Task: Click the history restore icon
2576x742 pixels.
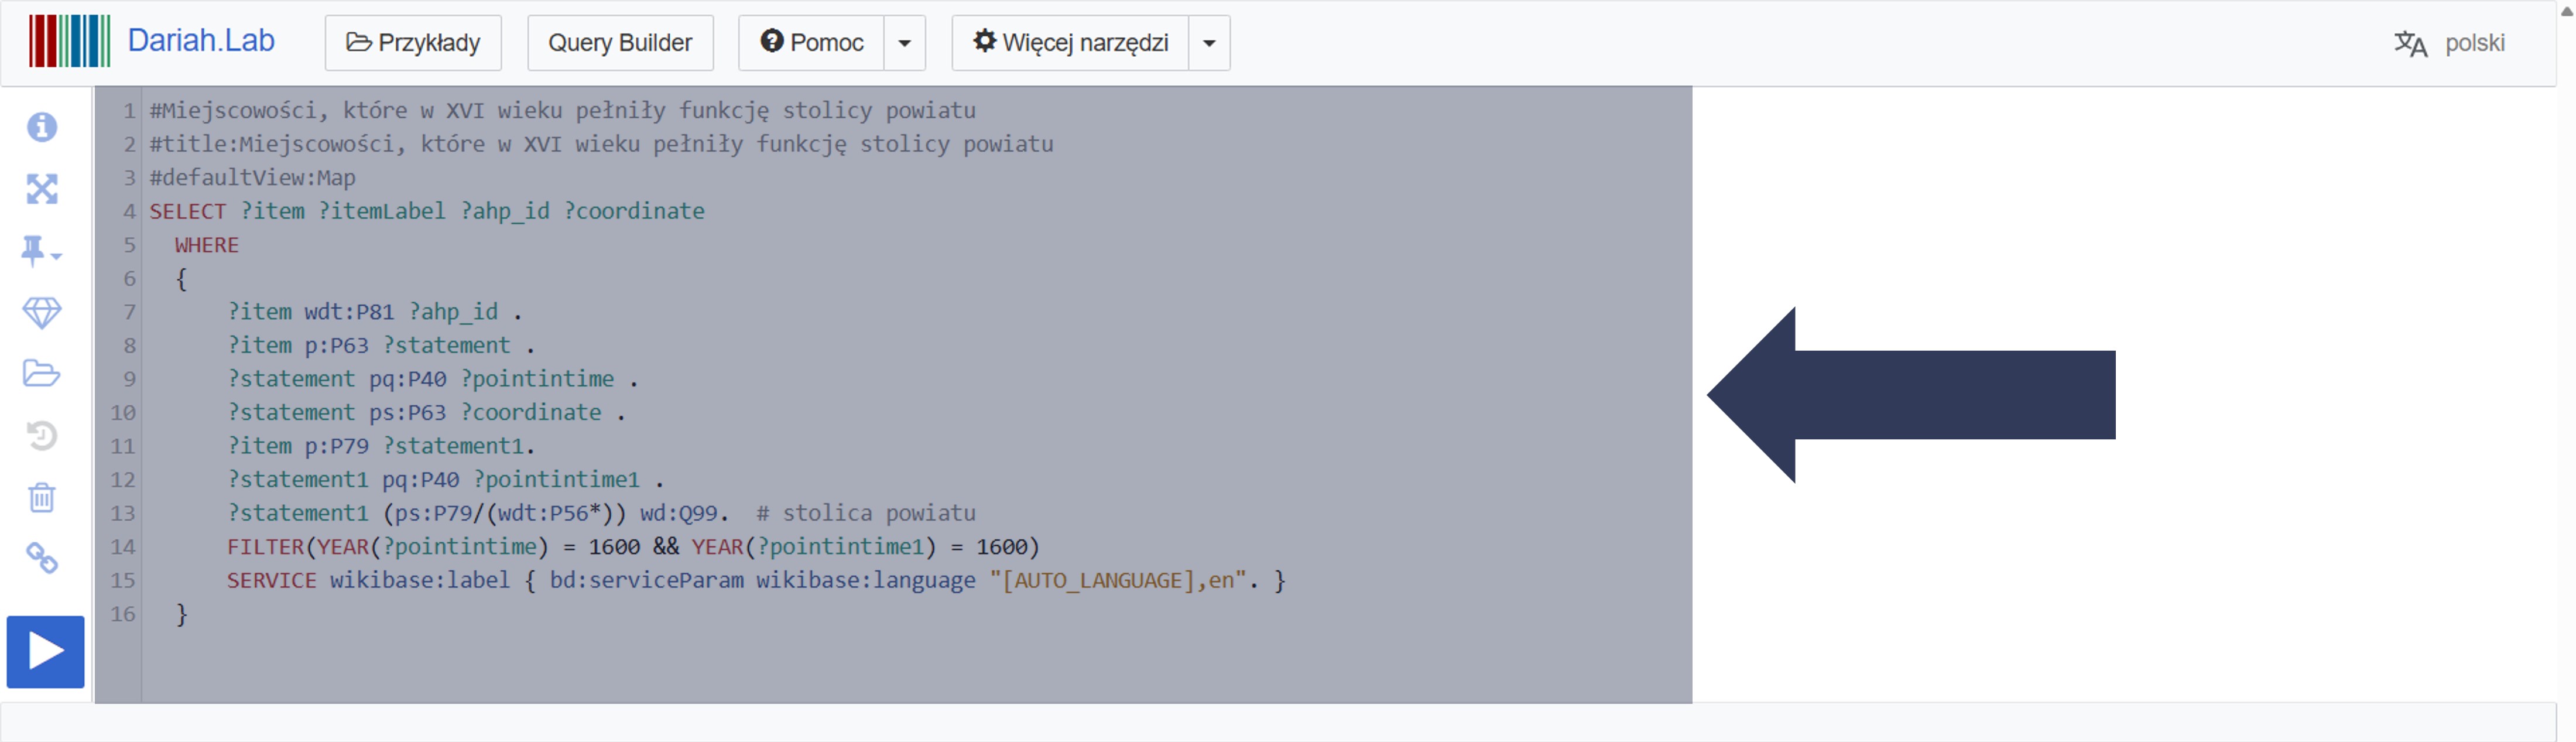Action: click(42, 436)
